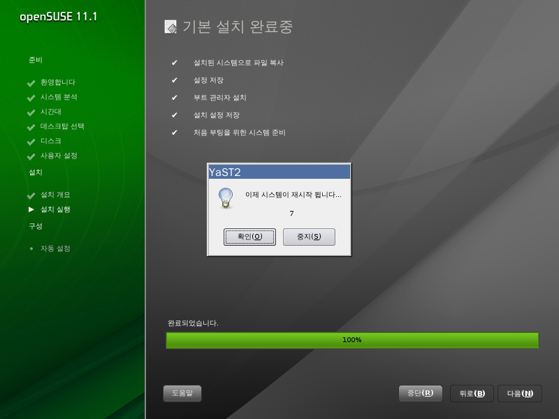Image resolution: width=559 pixels, height=419 pixels.
Task: Click the checkmark next to 사용자 설정
Action: [x=31, y=156]
